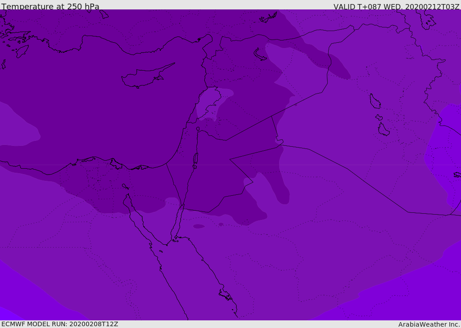Click the 'Temperature at 250 hPa' title
Screen dimensions: 461x328
pyautogui.click(x=50, y=6)
